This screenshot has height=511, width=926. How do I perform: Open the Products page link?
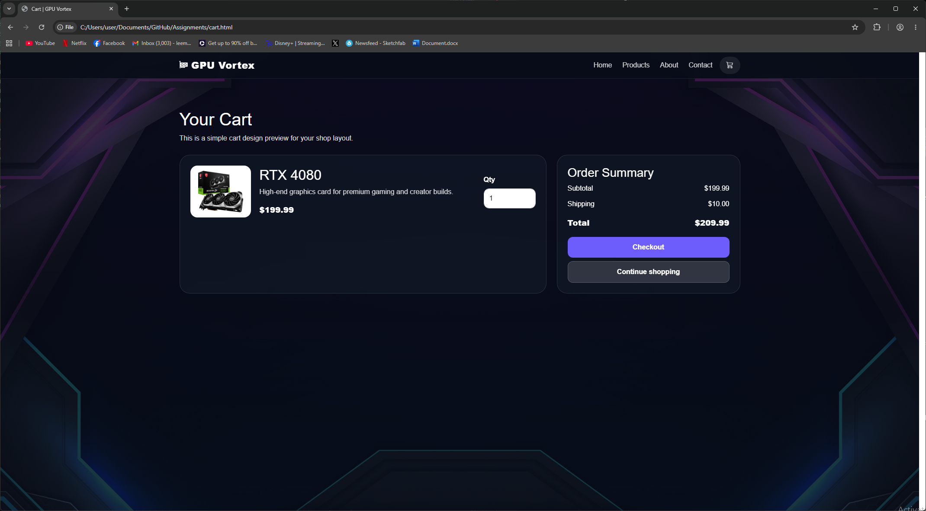[x=636, y=65]
